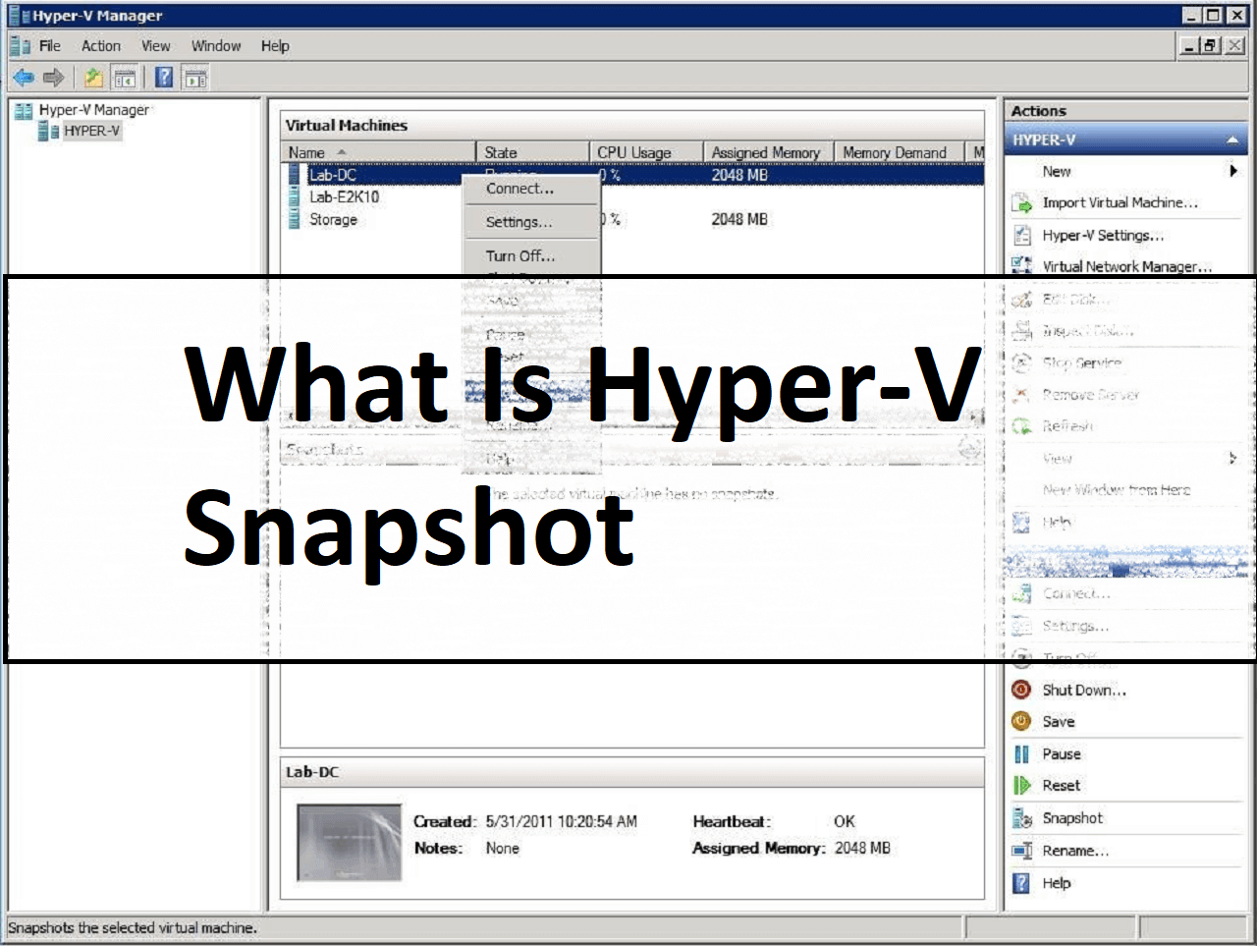Select the Storage virtual machine
Screen dimensions: 1257x946
pyautogui.click(x=333, y=219)
